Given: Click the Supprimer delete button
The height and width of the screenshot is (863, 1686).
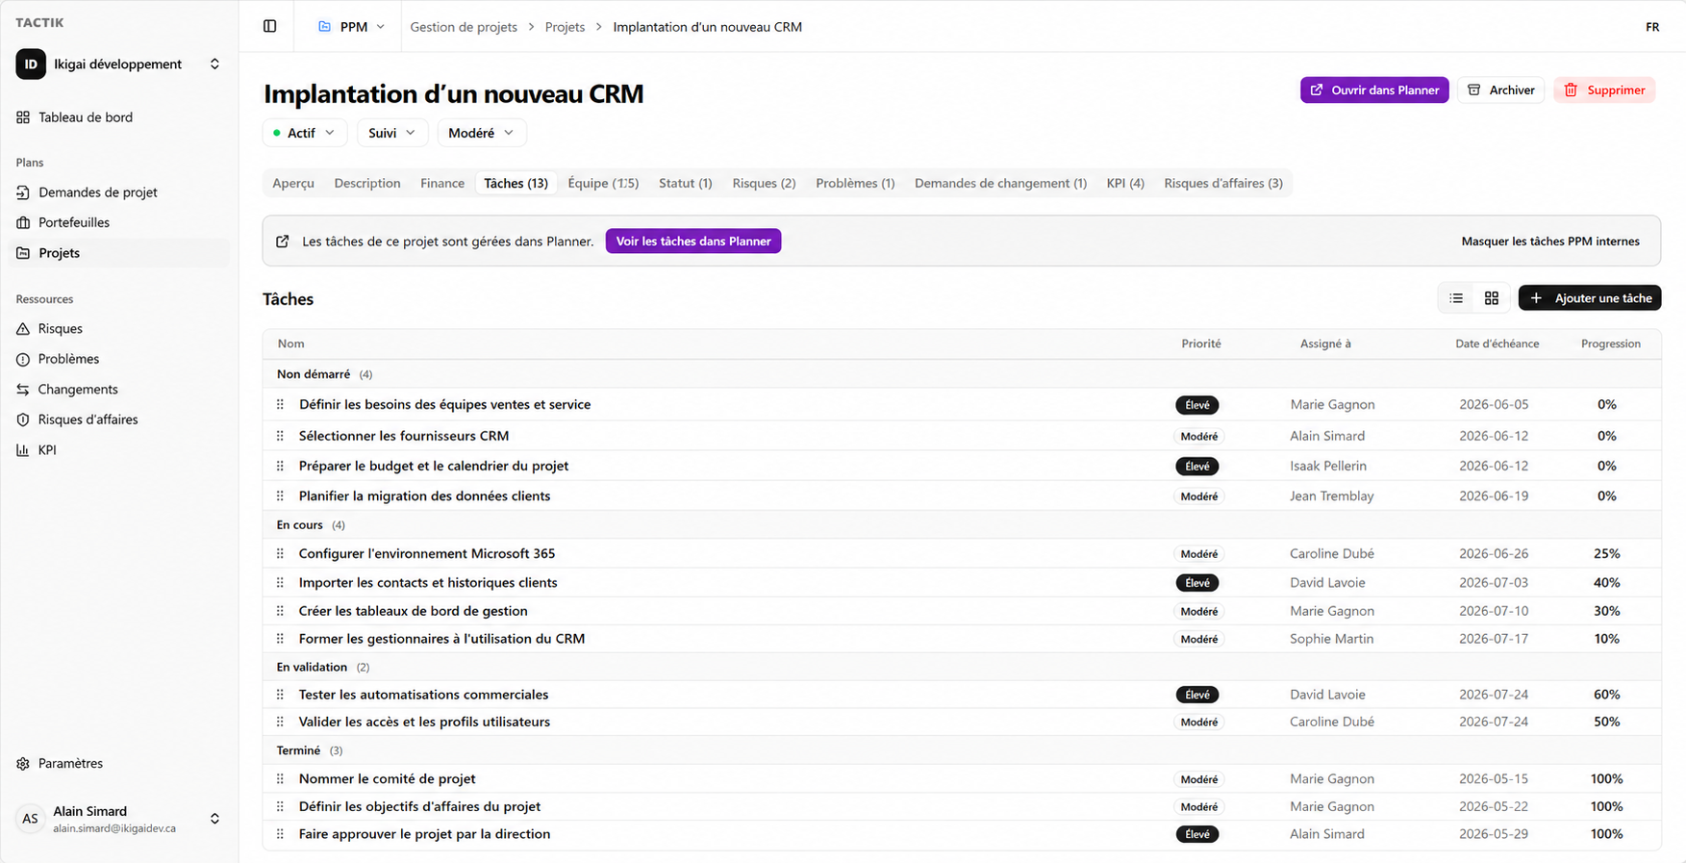Looking at the screenshot, I should (x=1604, y=90).
